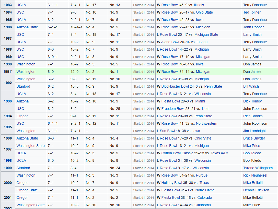Follow the Northwestern opponent link
278x209 pixels.
tap(206, 124)
